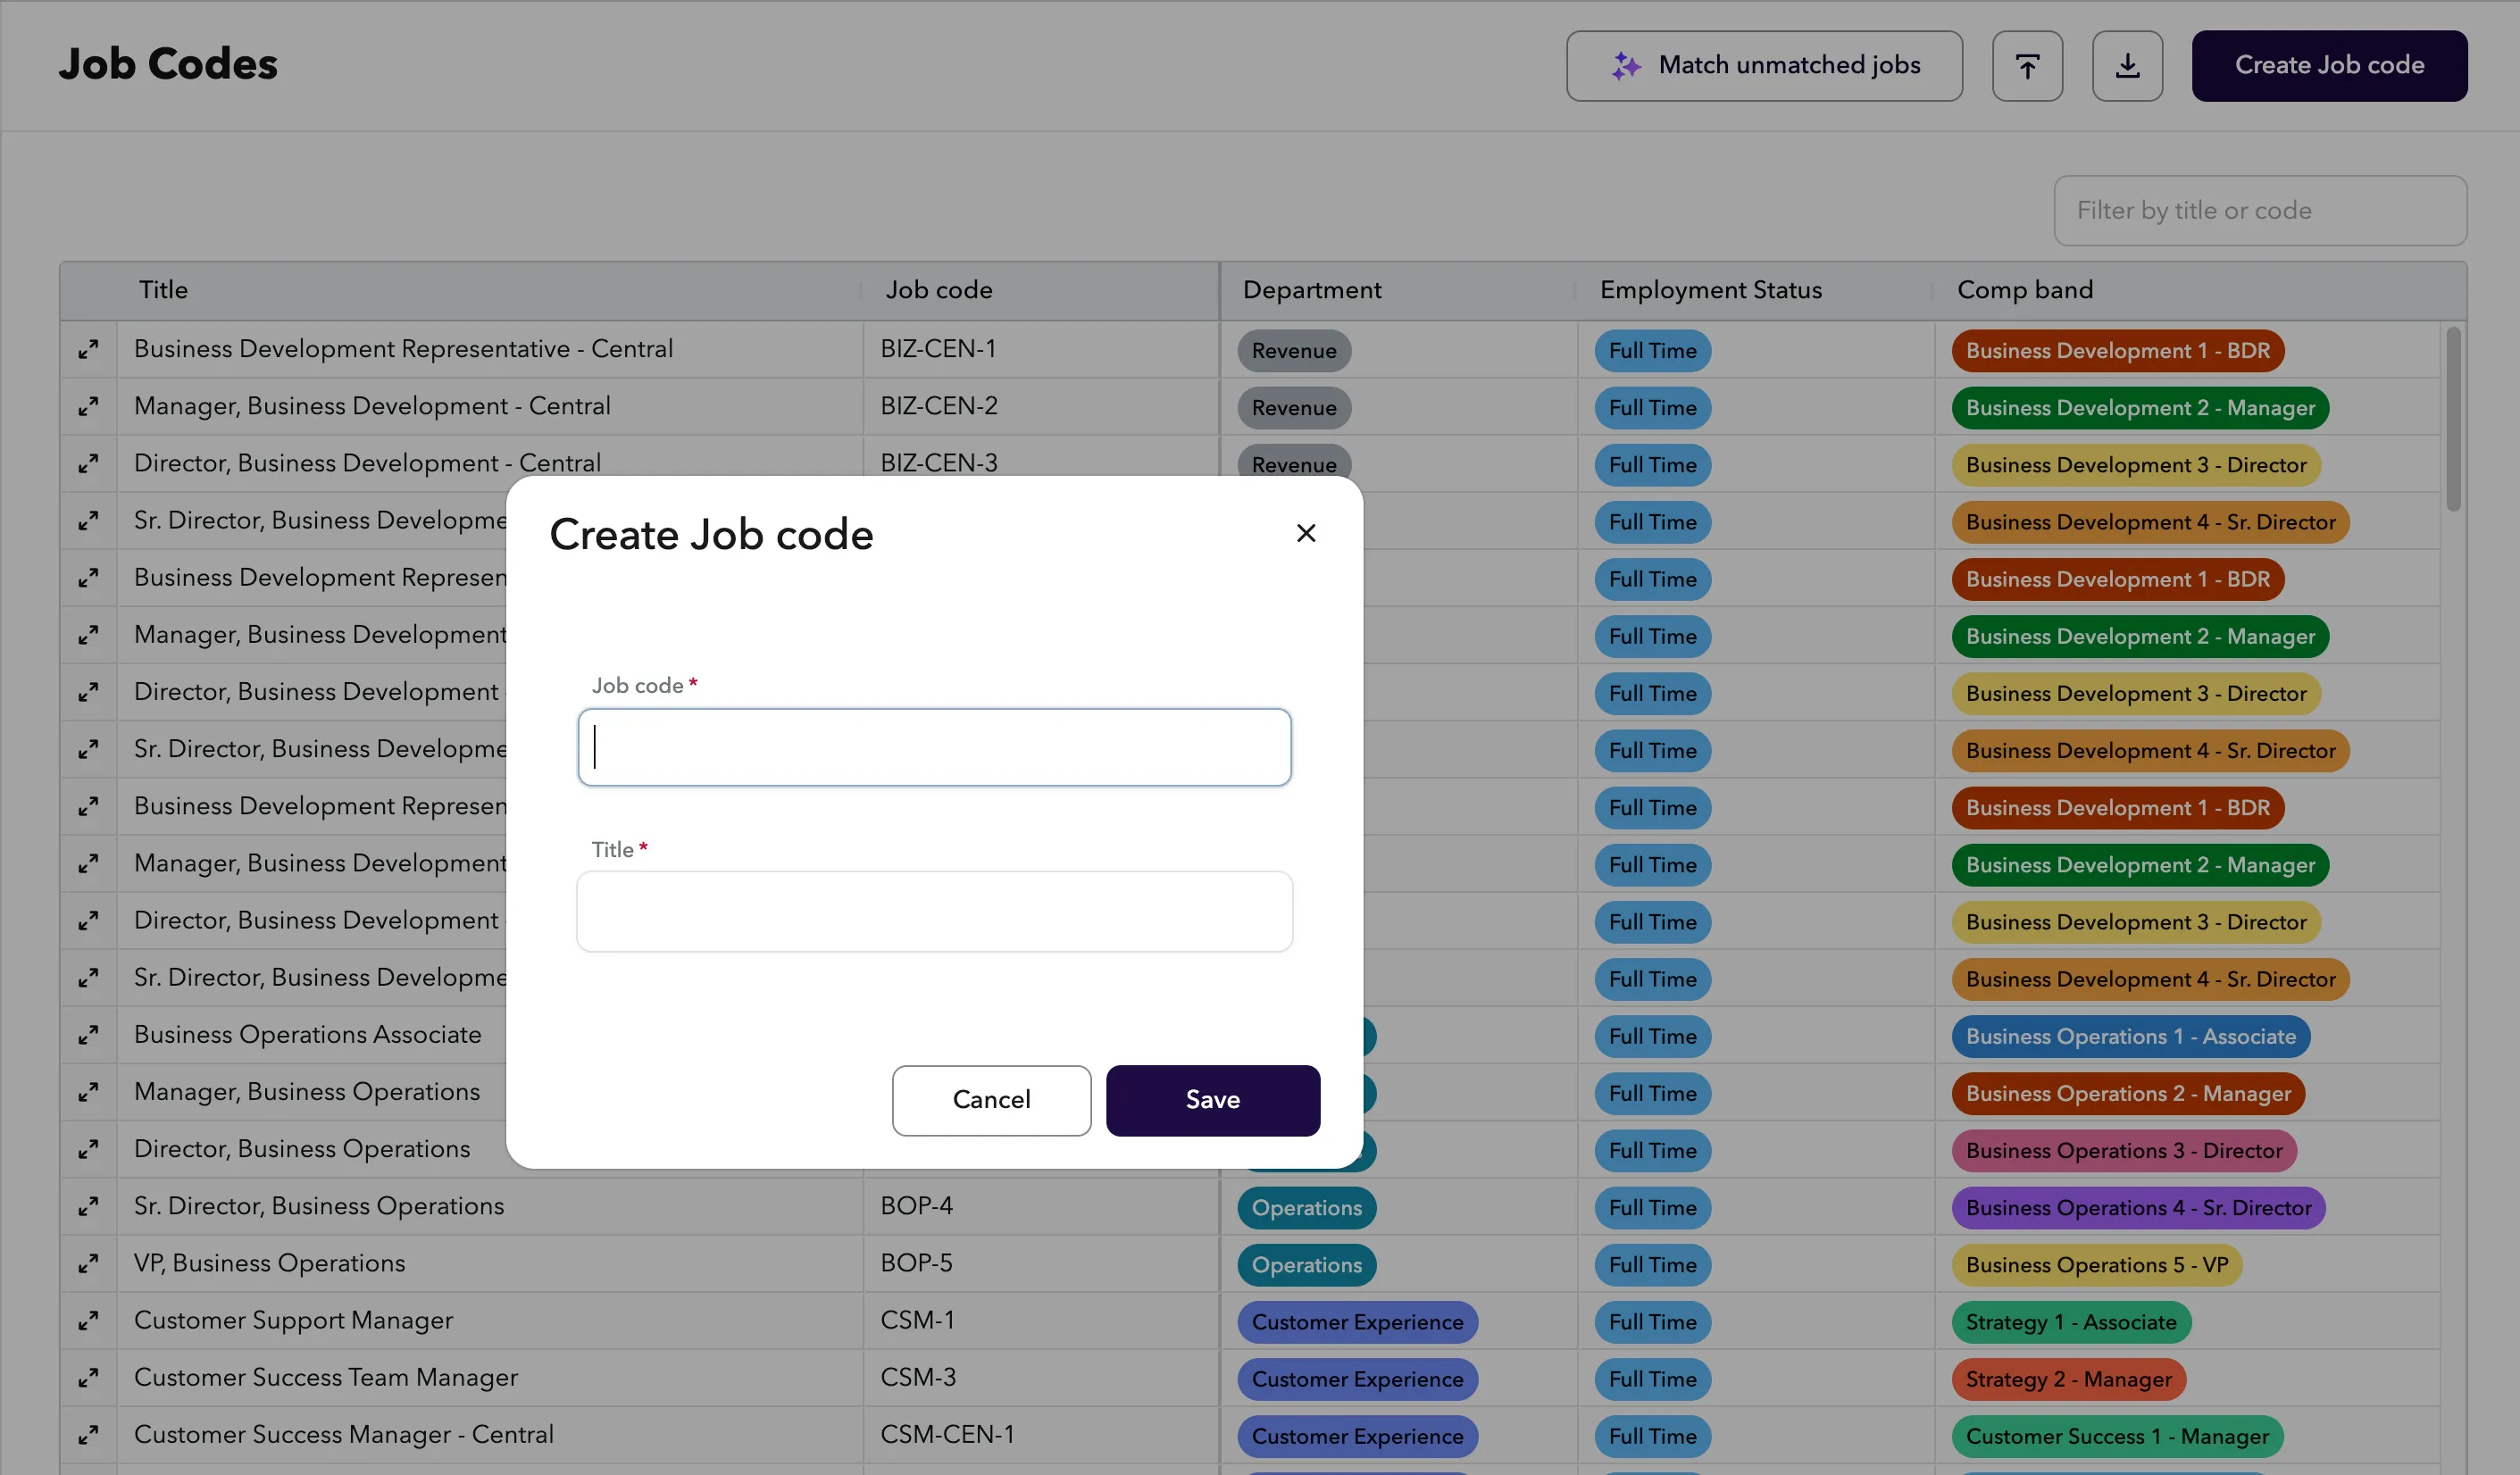Click the BIZ-CEN-1 job code cell
2520x1475 pixels.
1040,349
